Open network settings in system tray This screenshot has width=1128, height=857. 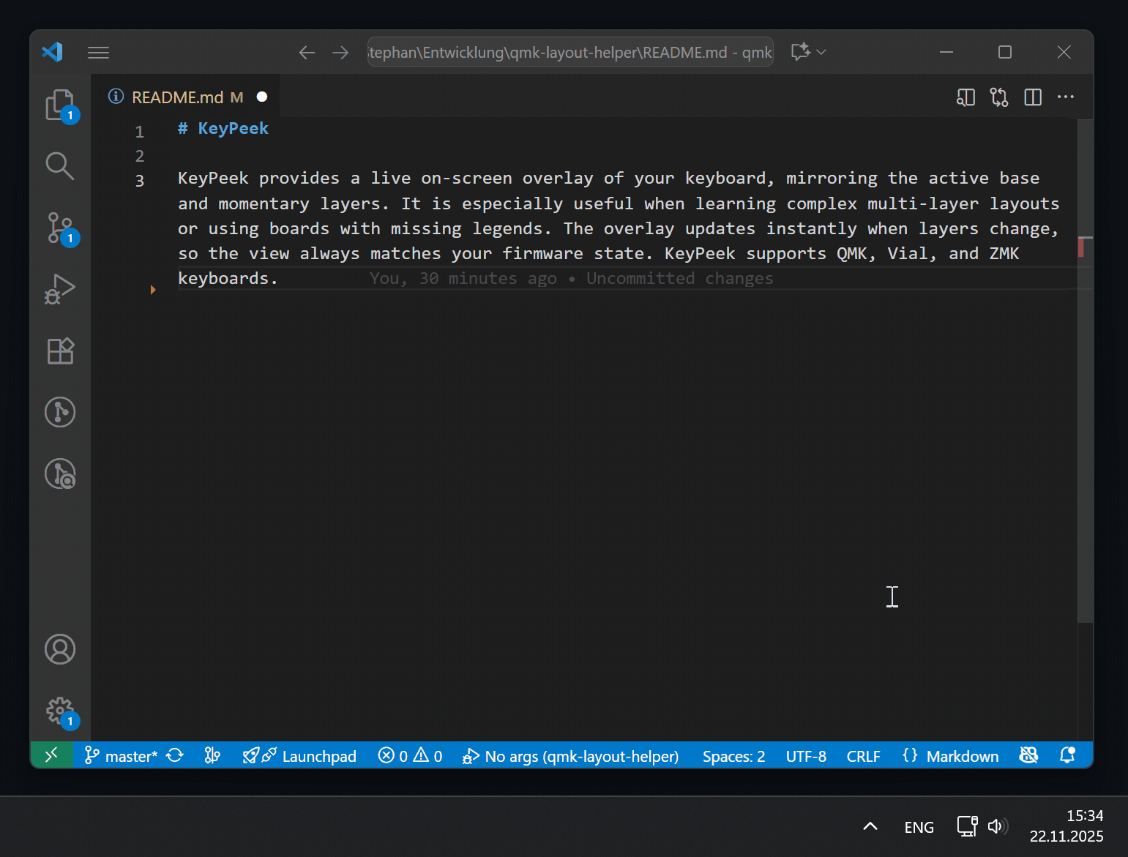[x=968, y=826]
